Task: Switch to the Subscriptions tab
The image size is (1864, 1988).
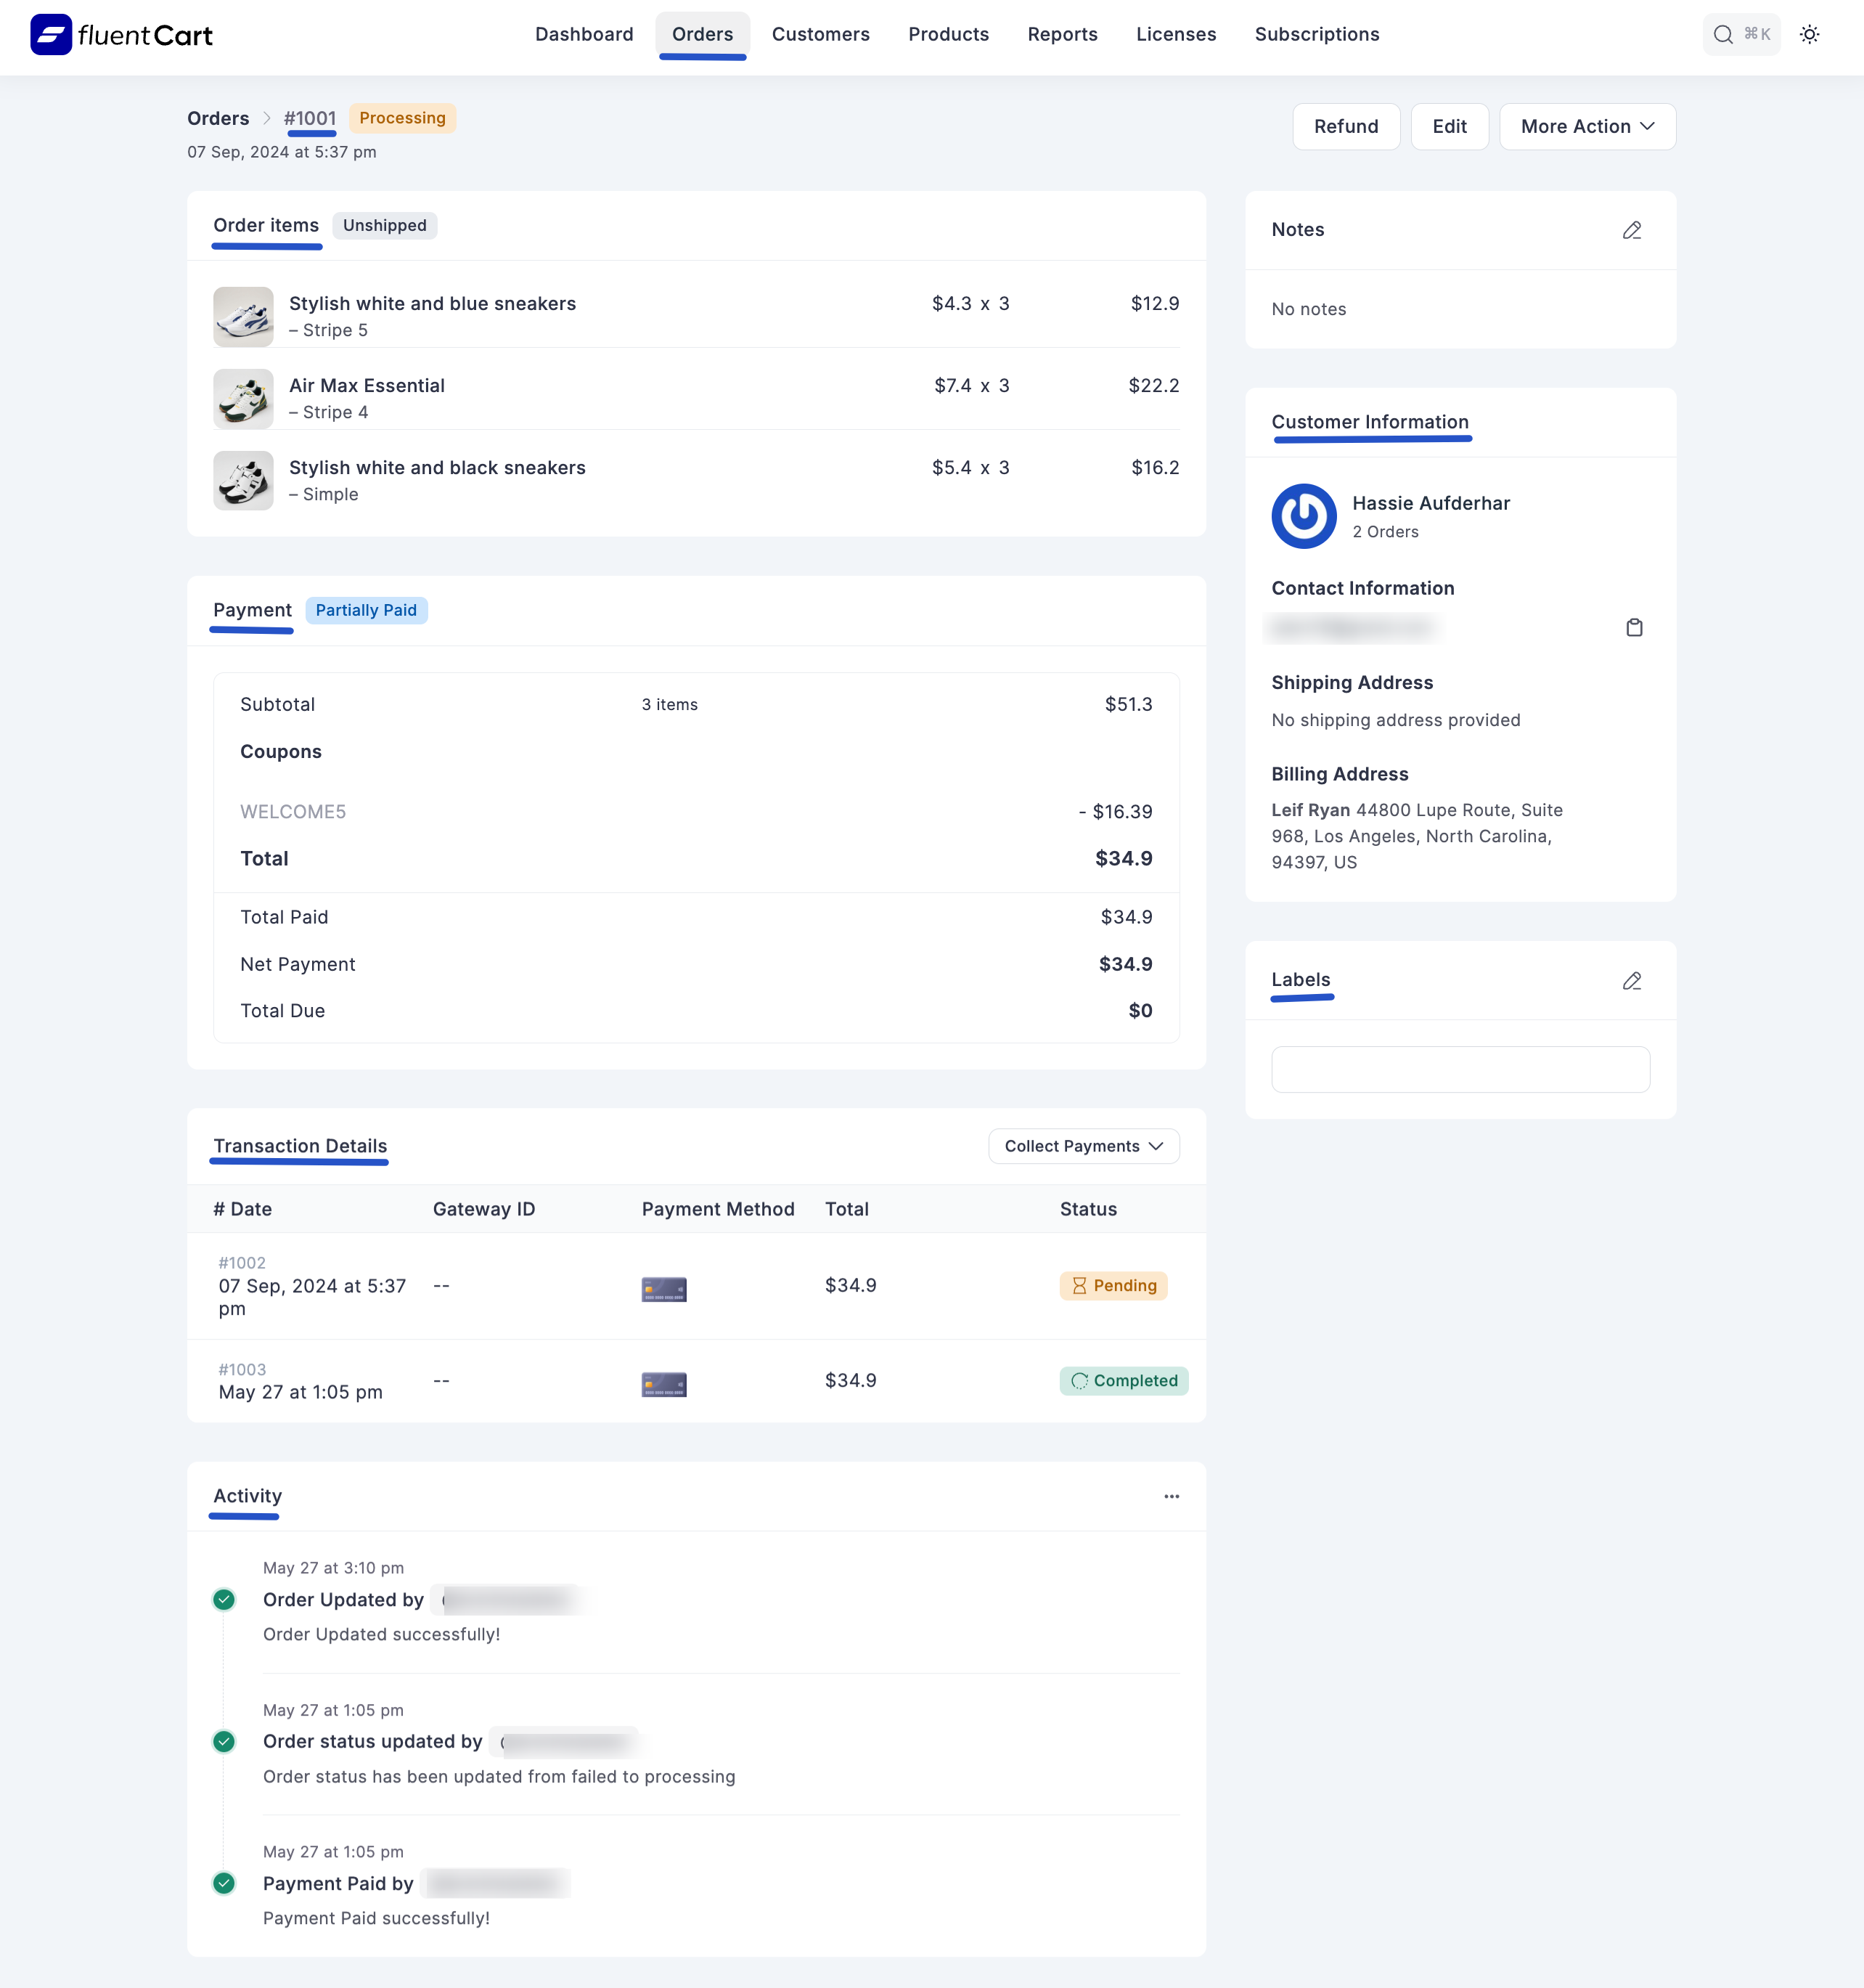Action: [1316, 34]
